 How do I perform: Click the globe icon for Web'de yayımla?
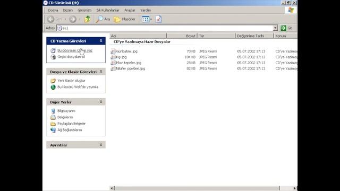coord(53,87)
